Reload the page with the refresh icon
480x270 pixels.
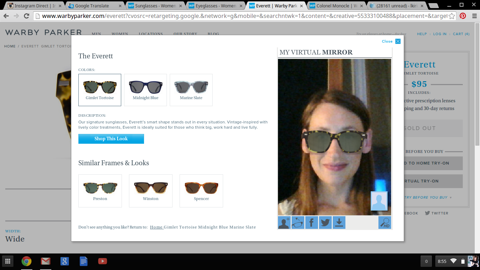26,16
